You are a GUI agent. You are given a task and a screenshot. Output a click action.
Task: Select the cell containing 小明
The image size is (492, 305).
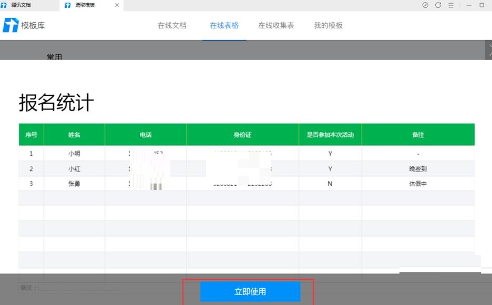click(75, 153)
